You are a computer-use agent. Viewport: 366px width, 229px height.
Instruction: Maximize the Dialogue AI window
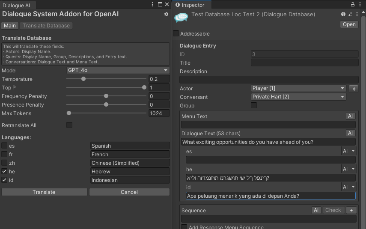coord(160,4)
